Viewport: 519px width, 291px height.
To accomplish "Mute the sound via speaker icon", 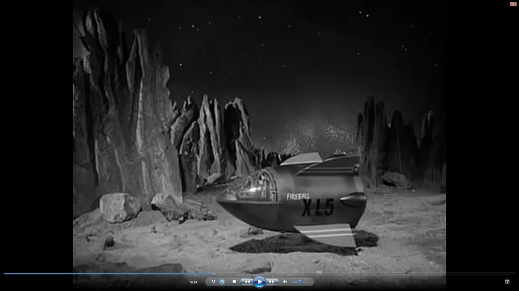I will tap(284, 282).
